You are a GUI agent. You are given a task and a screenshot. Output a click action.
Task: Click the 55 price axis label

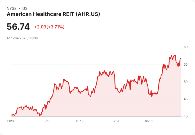tap(186, 65)
